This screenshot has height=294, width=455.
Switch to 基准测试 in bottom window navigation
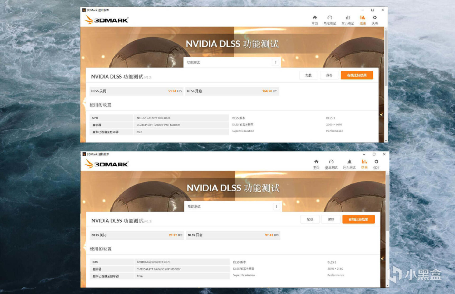pyautogui.click(x=332, y=164)
